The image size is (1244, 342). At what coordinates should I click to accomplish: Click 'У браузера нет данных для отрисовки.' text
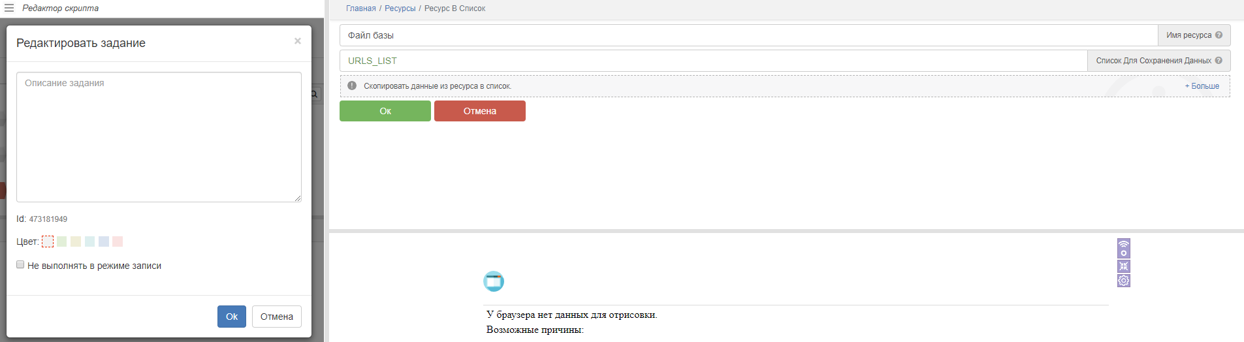pyautogui.click(x=572, y=315)
